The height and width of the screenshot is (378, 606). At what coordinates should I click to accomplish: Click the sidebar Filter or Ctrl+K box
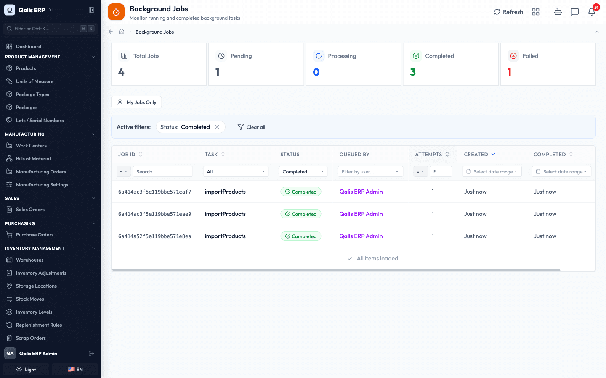pos(50,29)
